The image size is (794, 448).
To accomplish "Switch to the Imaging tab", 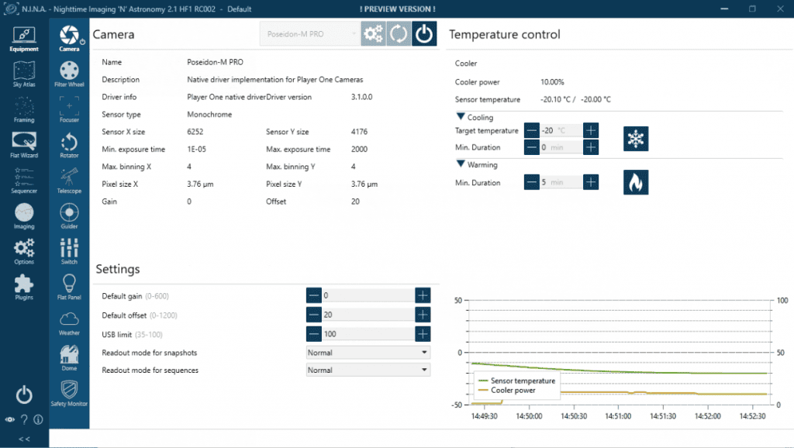I will (x=24, y=215).
